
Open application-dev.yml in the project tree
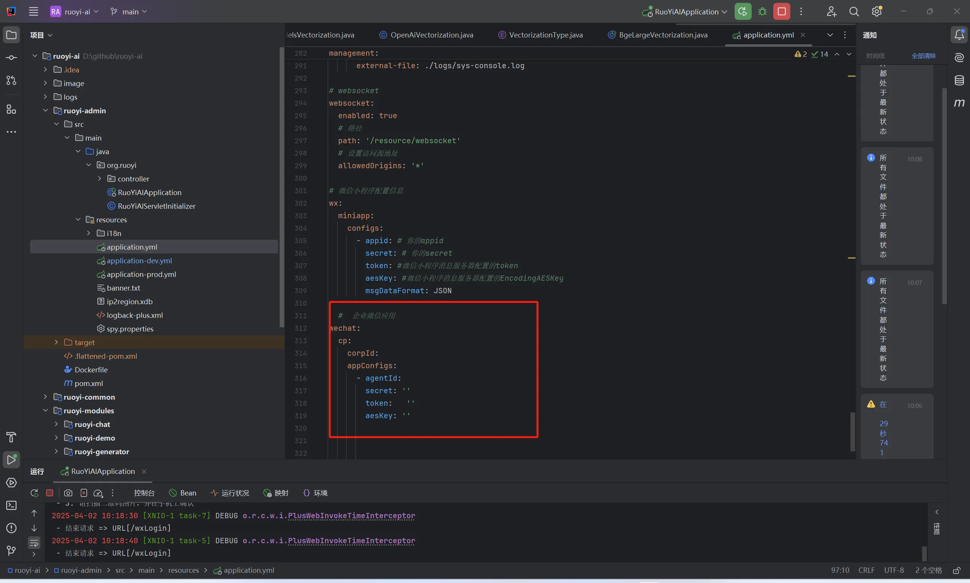(139, 261)
